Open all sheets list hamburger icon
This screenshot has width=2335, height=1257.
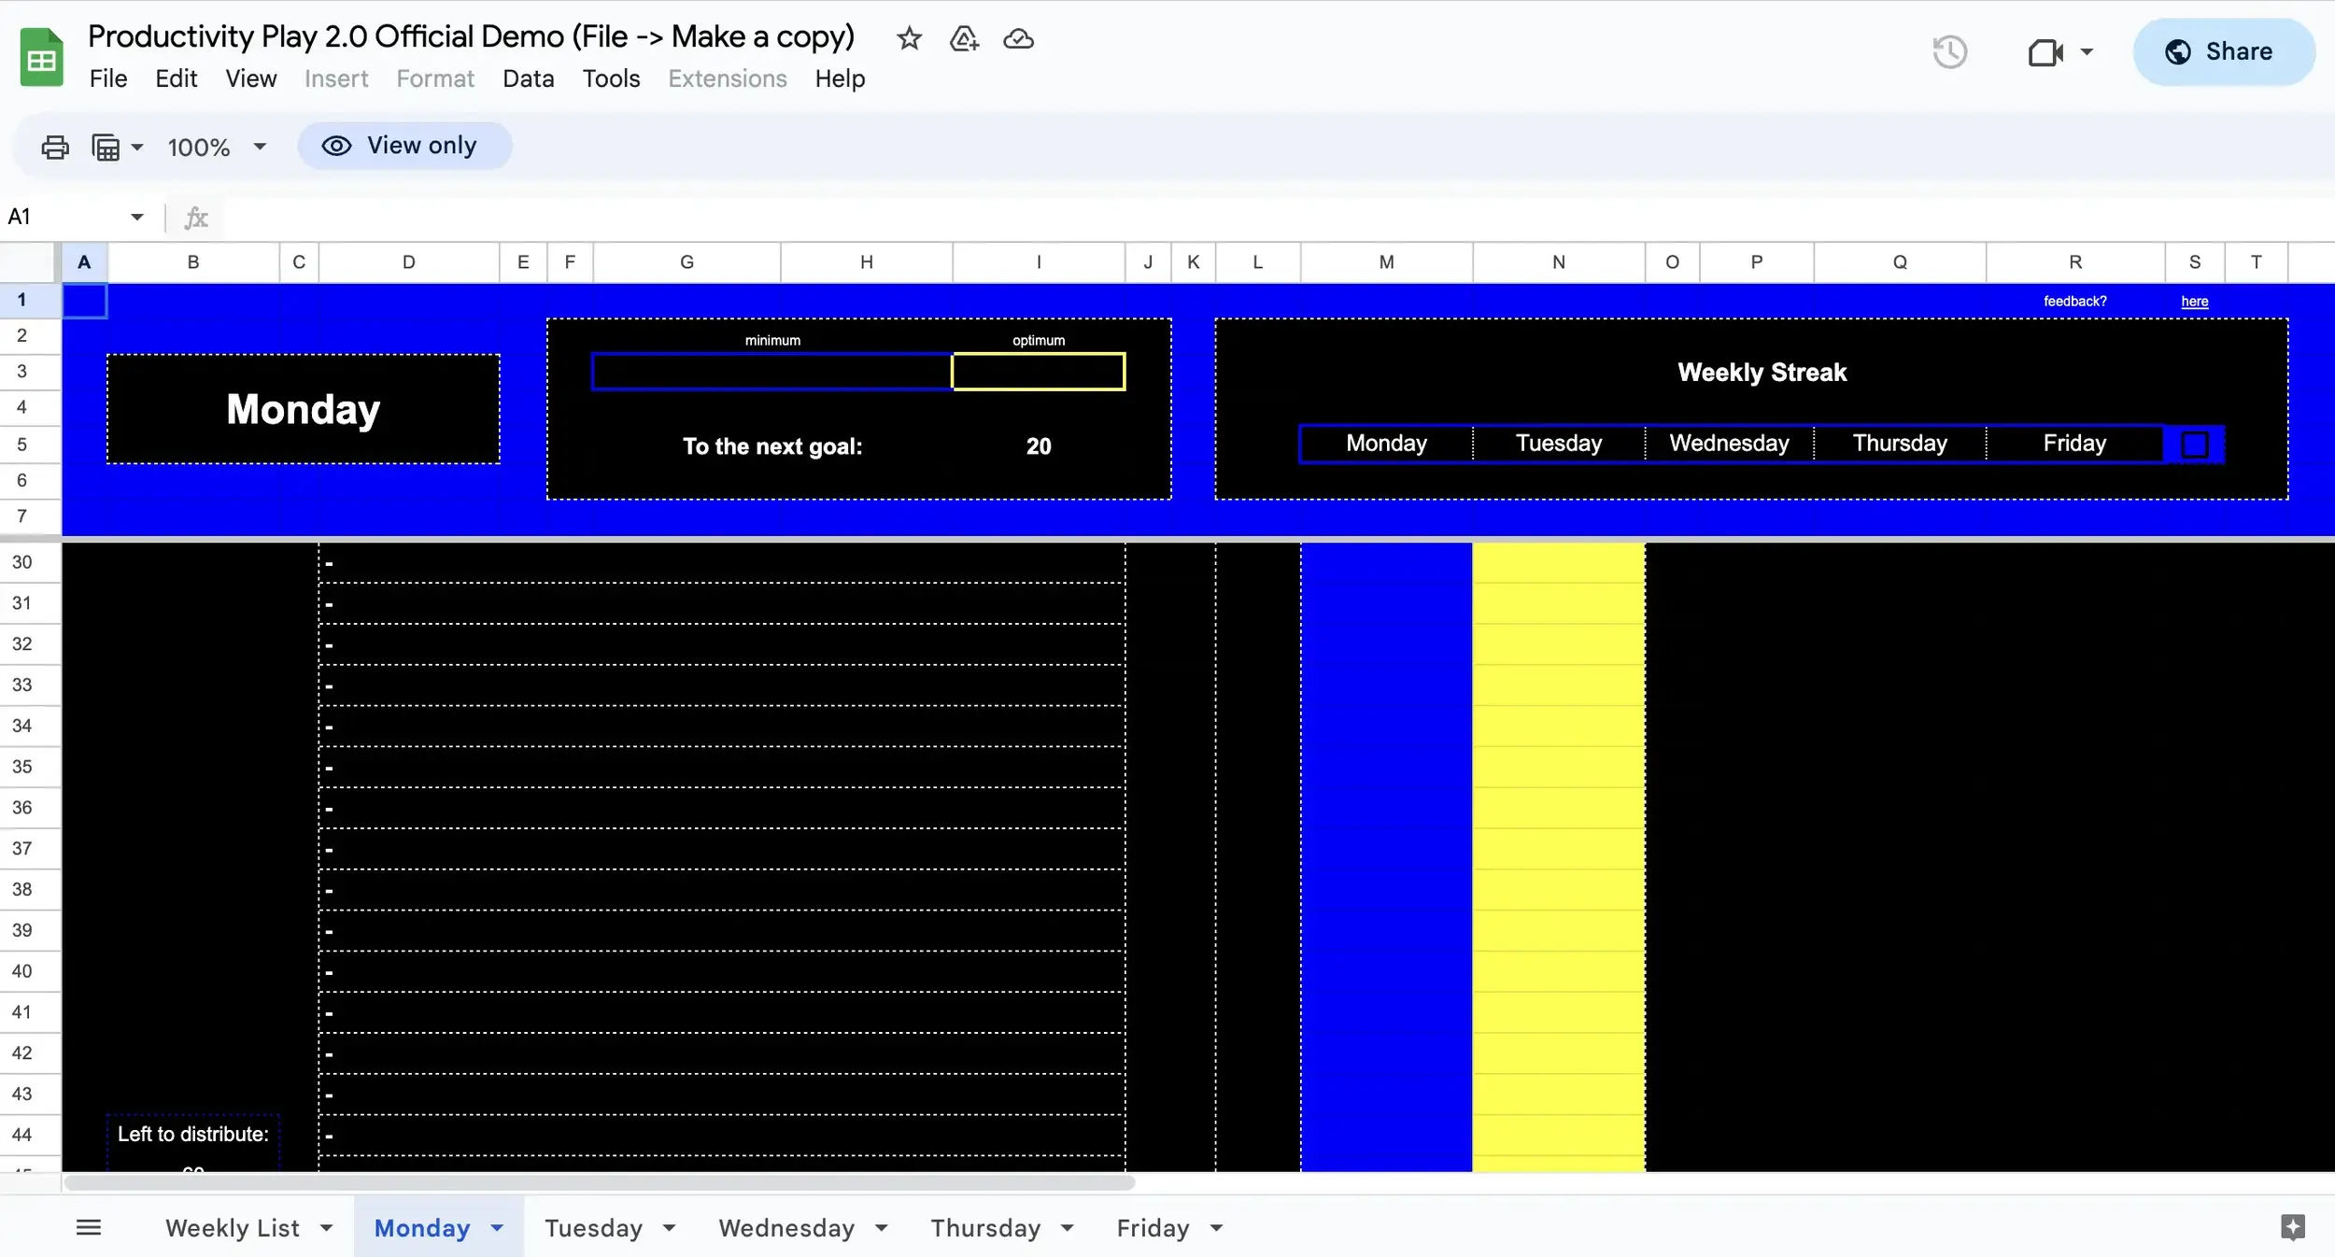point(89,1227)
